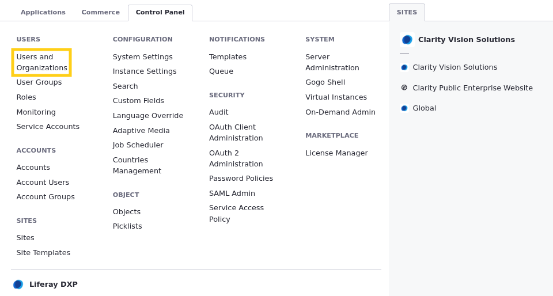
Task: Open Audit under Security
Action: pyautogui.click(x=219, y=112)
